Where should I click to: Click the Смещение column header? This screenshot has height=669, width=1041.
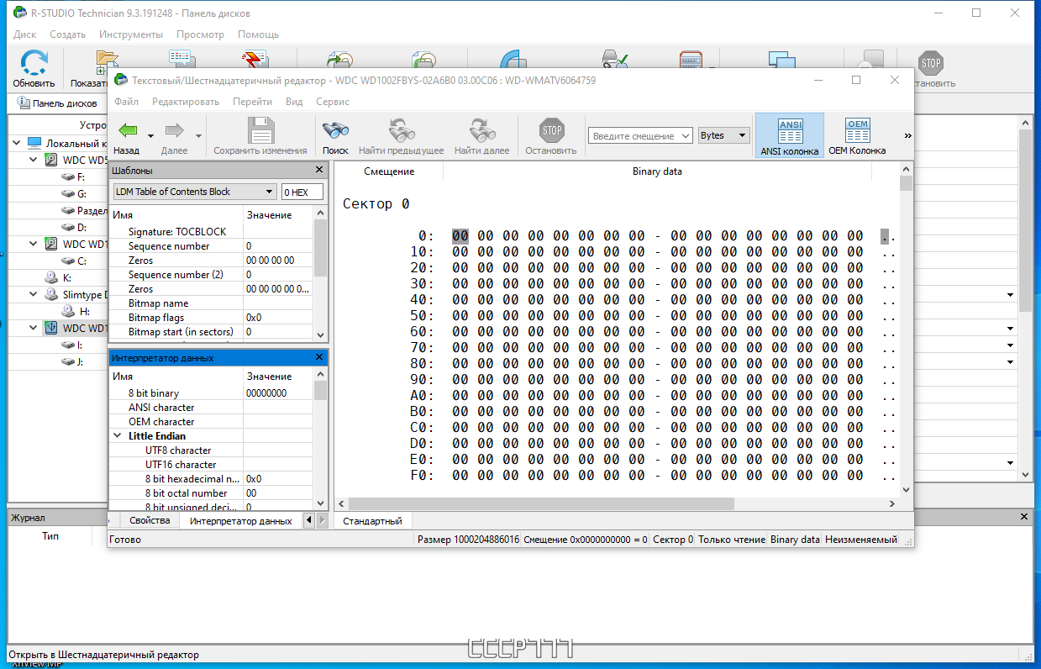389,171
